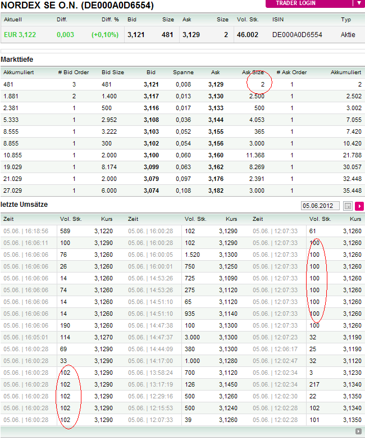Click the pink arrow next to date

click(359, 206)
